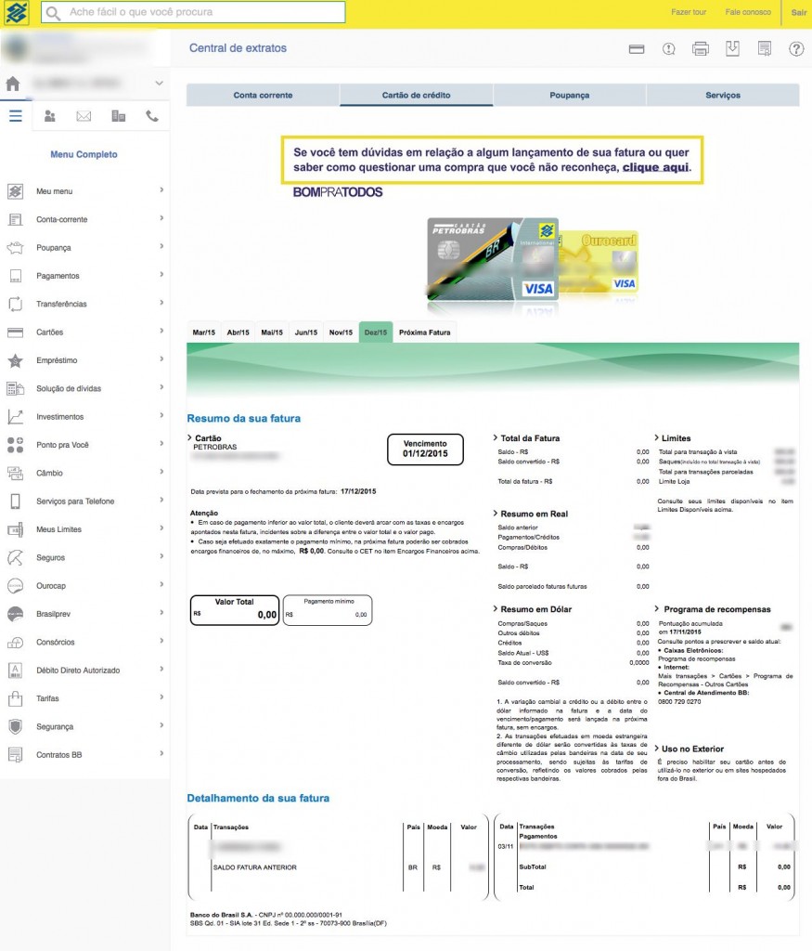Open the hamburger menu icon
Viewport: 812px width, 951px height.
(x=15, y=115)
